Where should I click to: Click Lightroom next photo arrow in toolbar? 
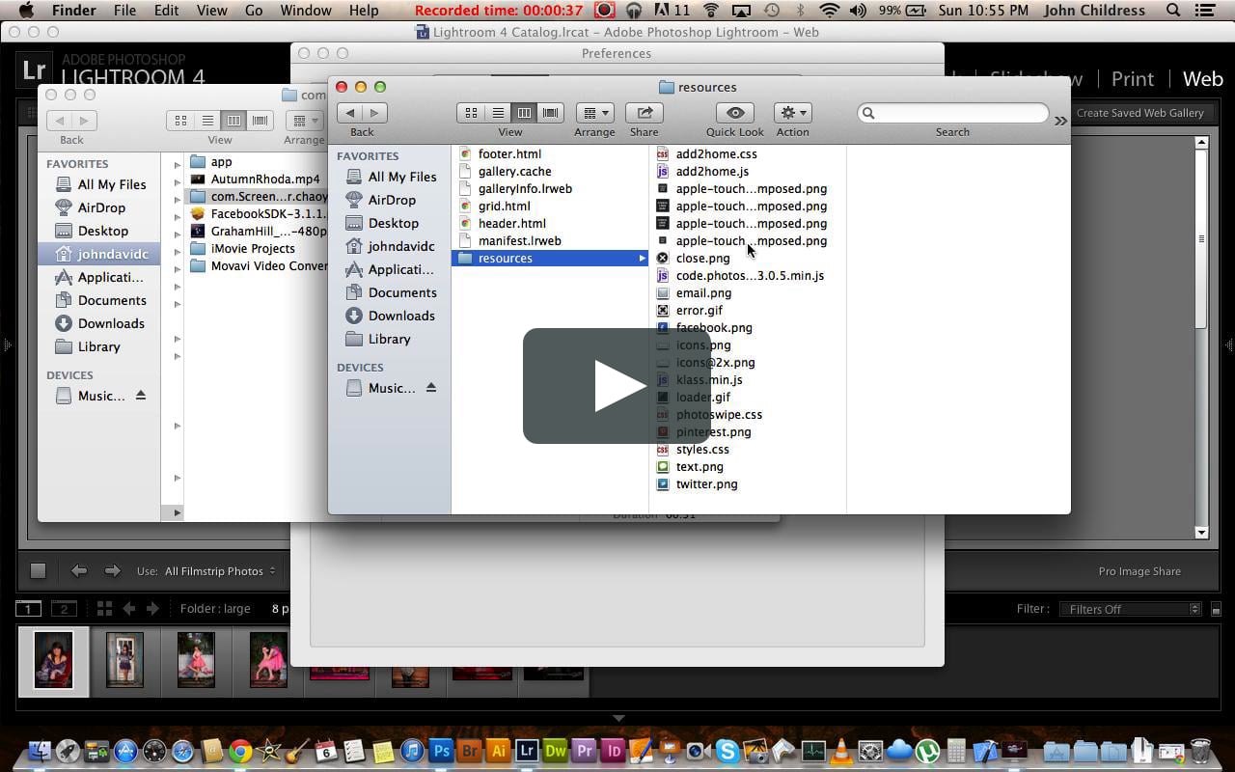(112, 571)
